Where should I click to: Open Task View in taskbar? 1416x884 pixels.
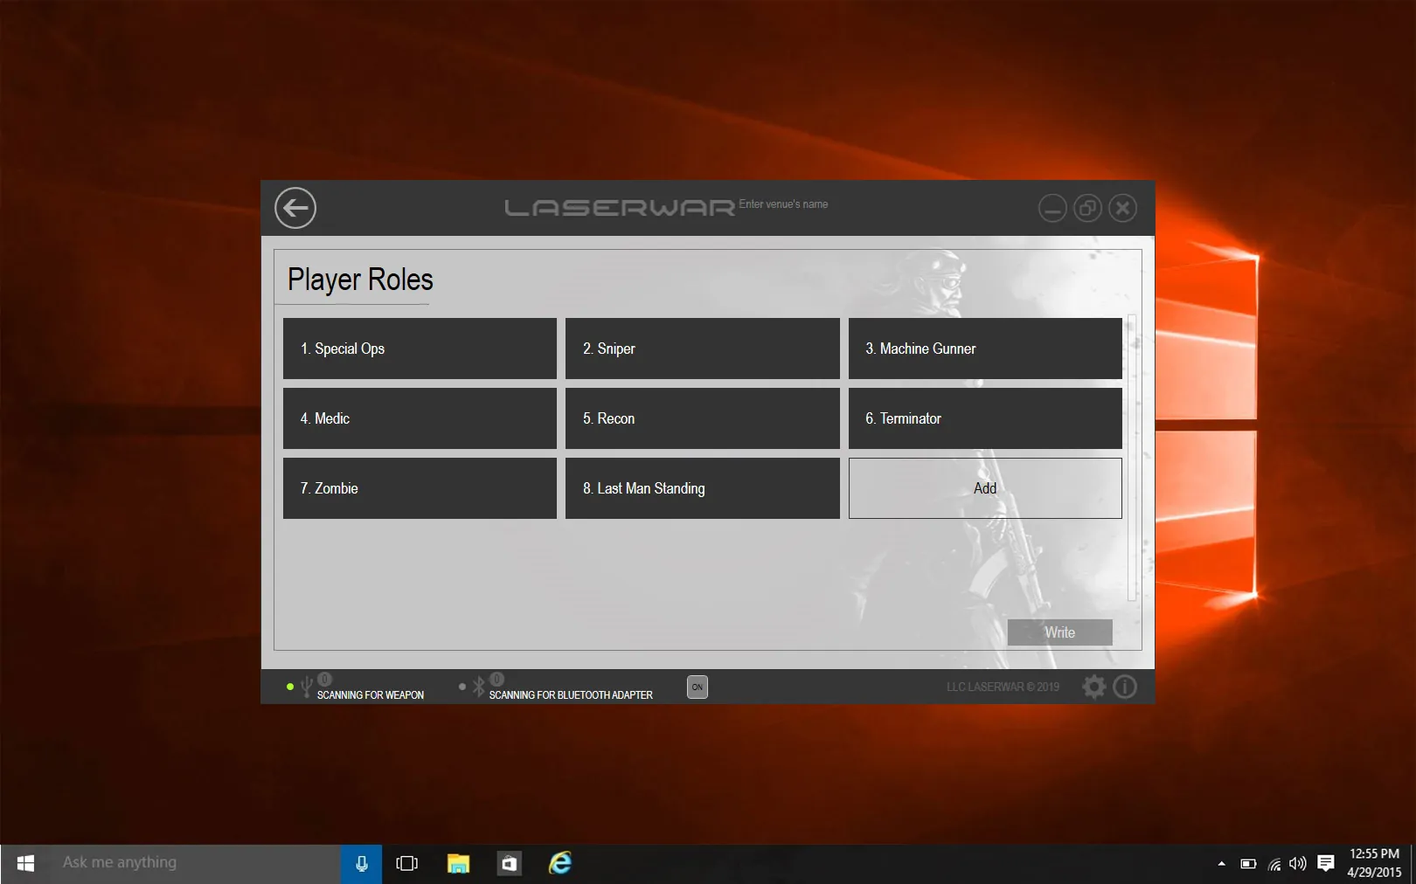(x=406, y=863)
